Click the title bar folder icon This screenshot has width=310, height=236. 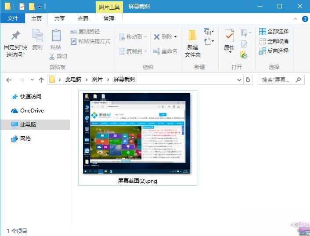[7, 7]
